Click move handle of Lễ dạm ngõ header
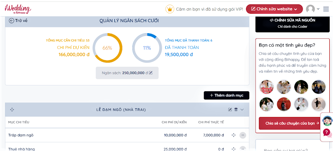The image size is (333, 151). click(x=12, y=110)
